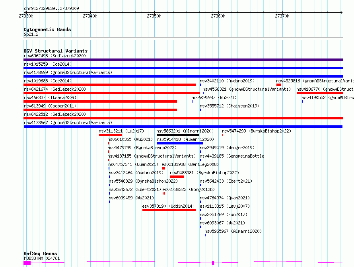Click nsv3051269 (Fan2017) label
Screen dimensions: 354x267
(224, 214)
